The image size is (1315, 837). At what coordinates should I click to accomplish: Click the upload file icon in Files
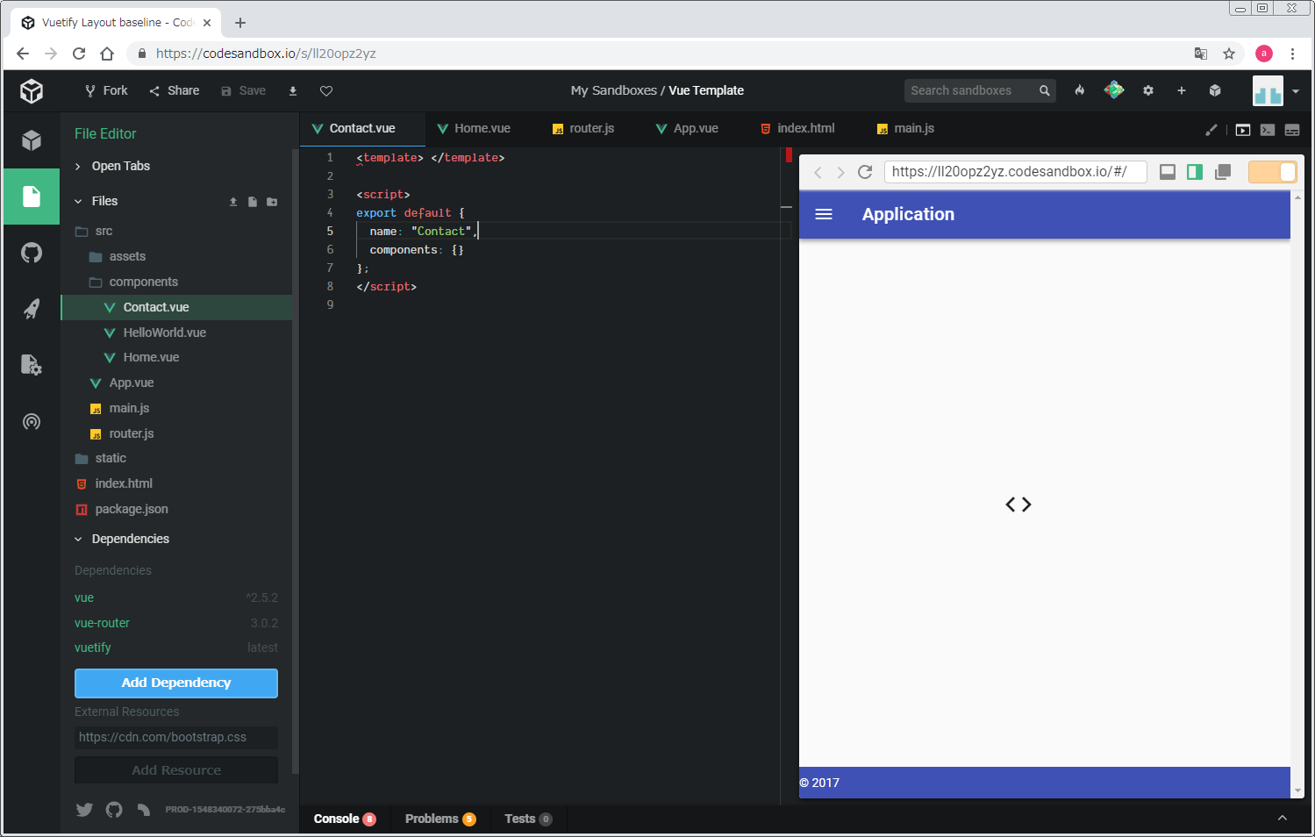[x=233, y=202]
